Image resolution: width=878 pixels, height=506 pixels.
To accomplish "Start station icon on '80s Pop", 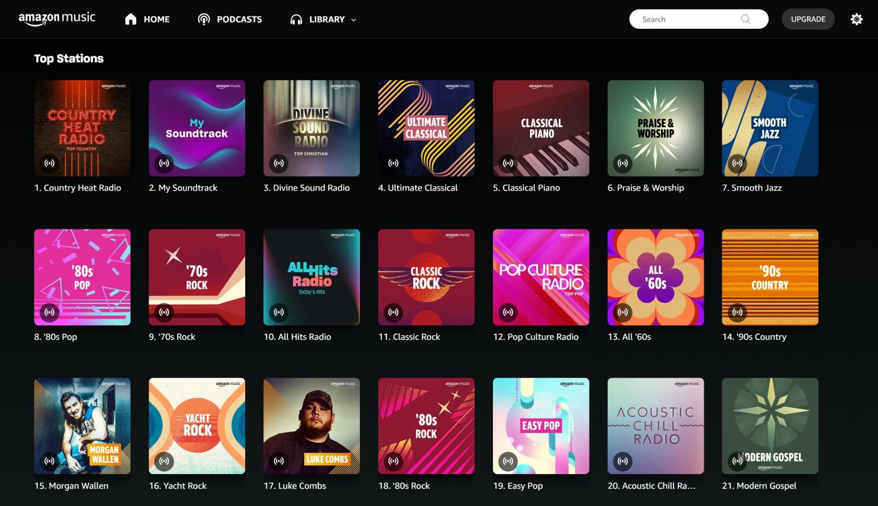I will pyautogui.click(x=50, y=312).
